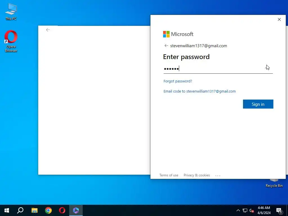The image size is (288, 216).
Task: Click the Windows Start button
Action: point(7,210)
